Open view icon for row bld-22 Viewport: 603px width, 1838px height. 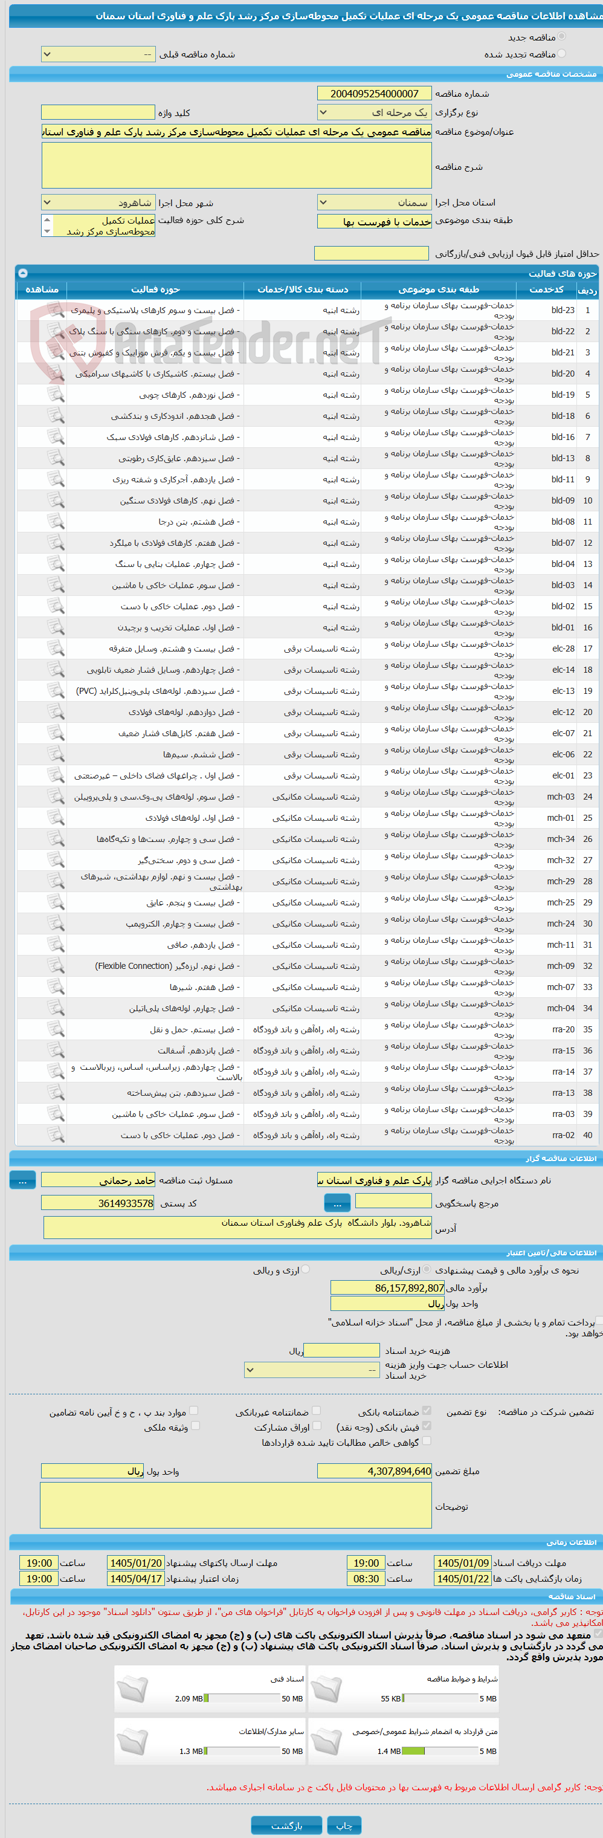tap(56, 331)
